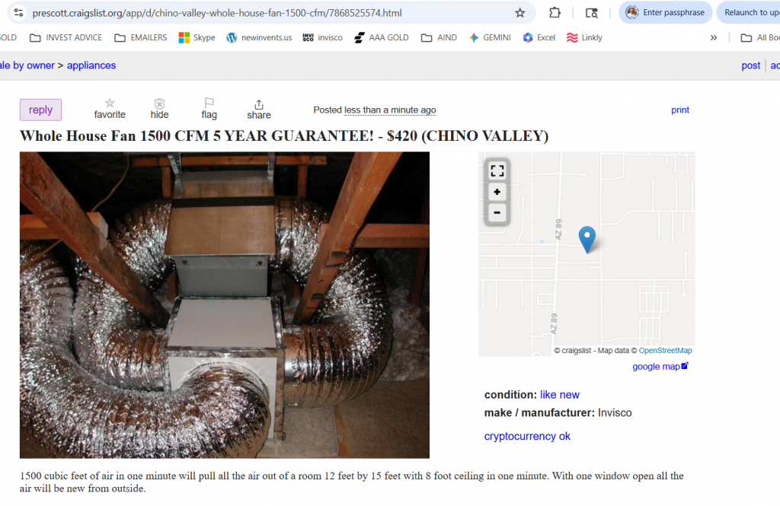Open the share options icon
The height and width of the screenshot is (506, 780).
(x=259, y=110)
